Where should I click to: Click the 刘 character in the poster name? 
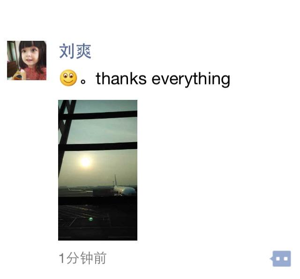[67, 51]
